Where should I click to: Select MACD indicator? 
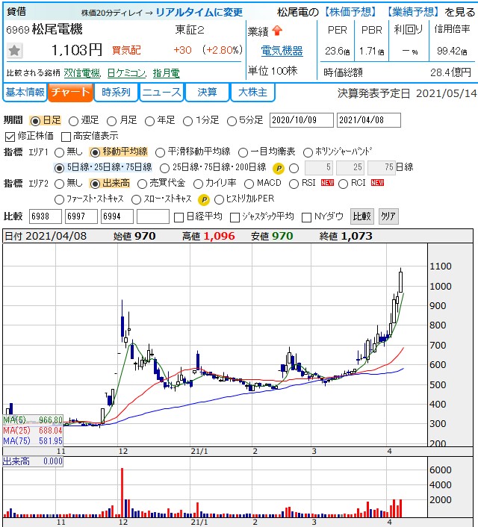click(x=249, y=184)
